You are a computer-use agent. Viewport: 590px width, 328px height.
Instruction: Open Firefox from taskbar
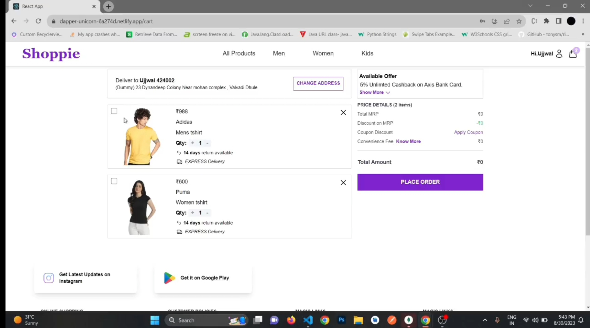291,320
